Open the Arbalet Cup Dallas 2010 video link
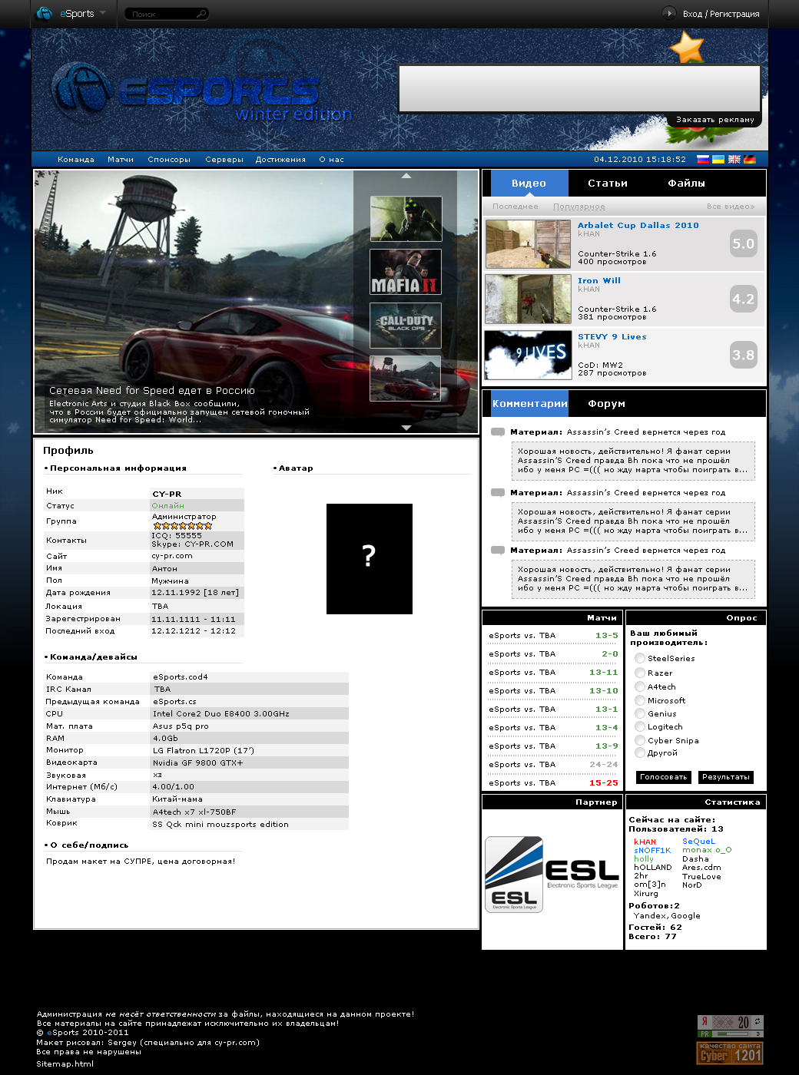The height and width of the screenshot is (1075, 799). point(638,225)
